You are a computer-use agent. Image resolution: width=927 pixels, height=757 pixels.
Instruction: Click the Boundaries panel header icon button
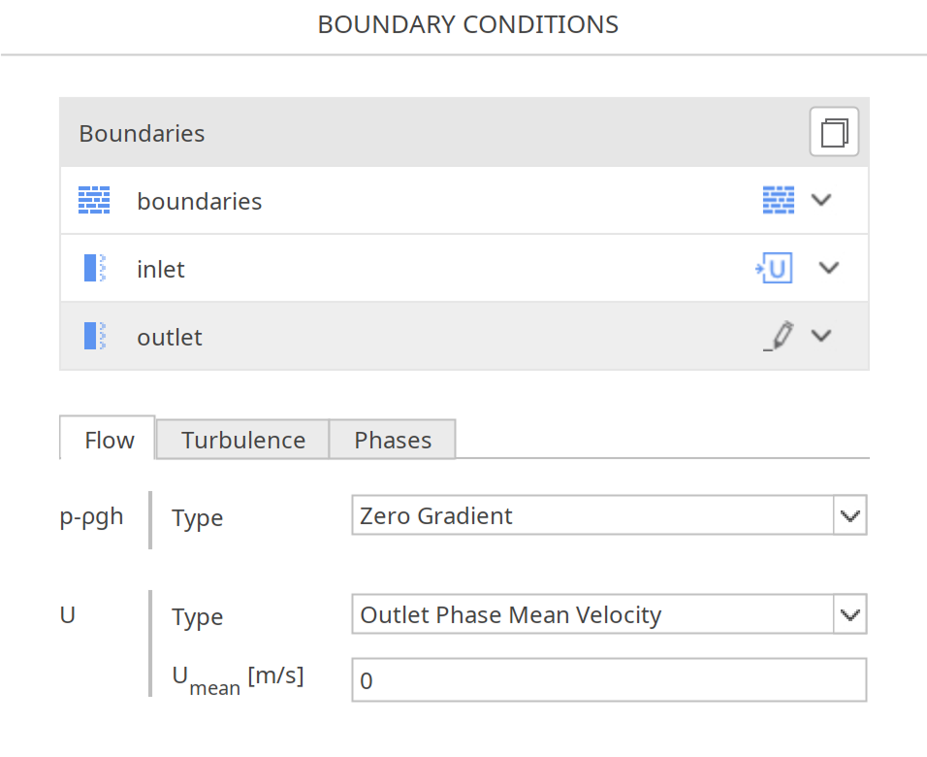click(834, 132)
